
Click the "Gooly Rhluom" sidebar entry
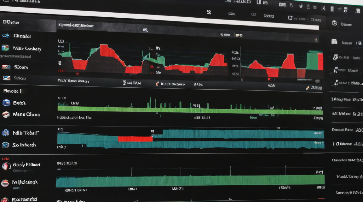point(26,165)
